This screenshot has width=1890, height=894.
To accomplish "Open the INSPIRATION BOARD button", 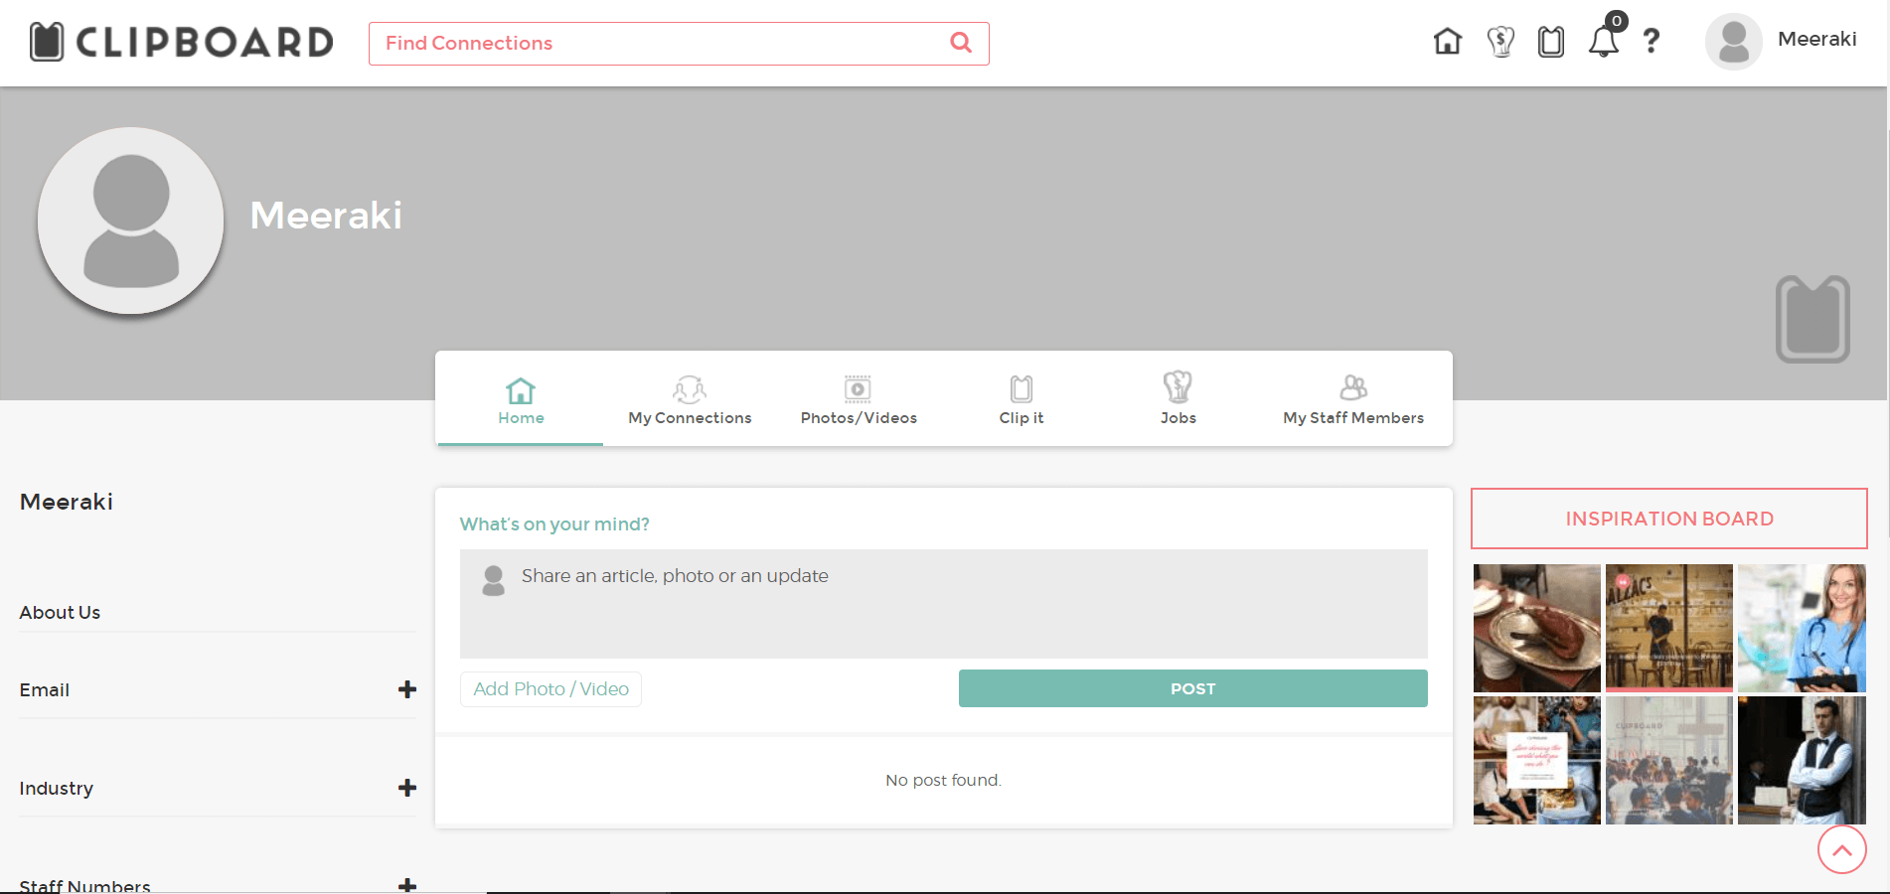I will tap(1668, 519).
